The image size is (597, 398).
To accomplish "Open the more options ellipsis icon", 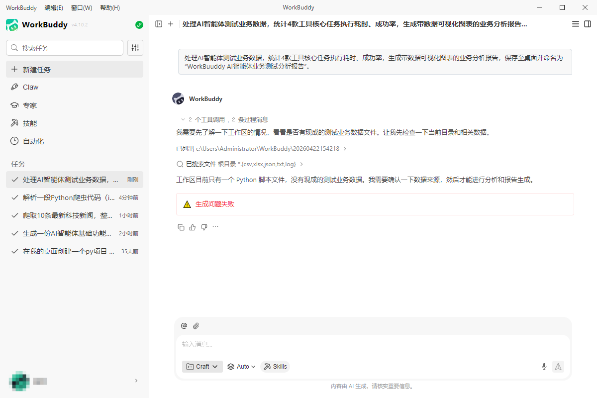I will click(215, 226).
